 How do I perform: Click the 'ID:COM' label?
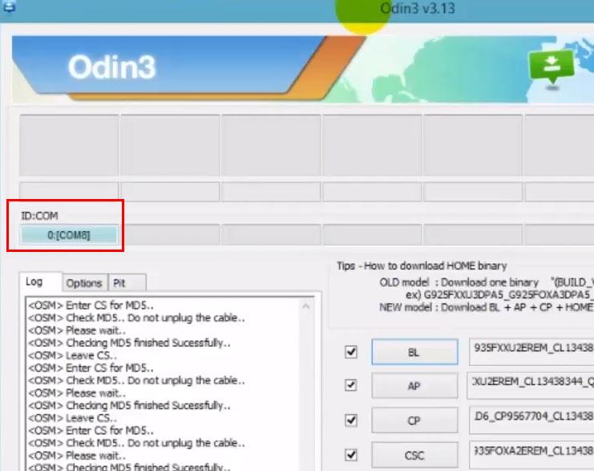(x=39, y=216)
